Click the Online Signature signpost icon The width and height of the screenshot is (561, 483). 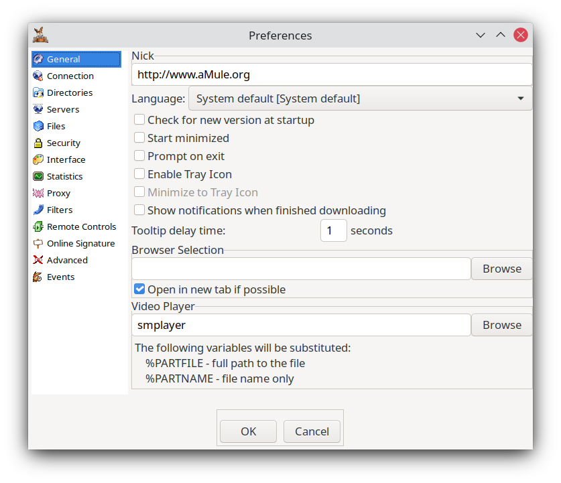pyautogui.click(x=38, y=243)
